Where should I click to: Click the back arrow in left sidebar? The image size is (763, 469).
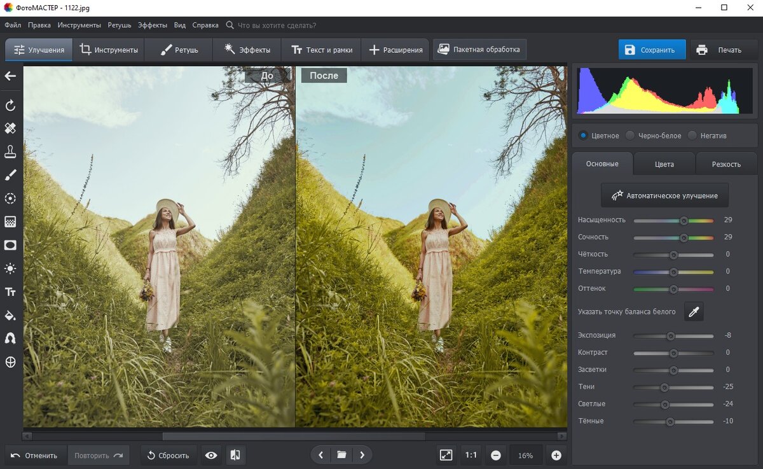(x=10, y=76)
